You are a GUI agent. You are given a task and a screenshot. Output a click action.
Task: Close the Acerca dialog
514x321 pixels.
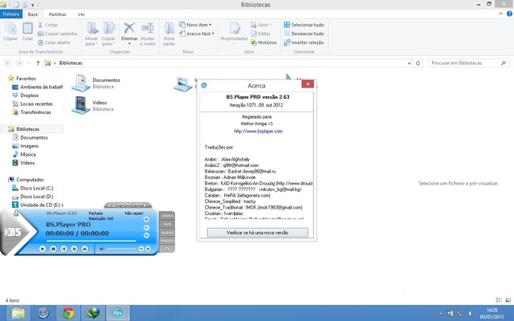[308, 84]
